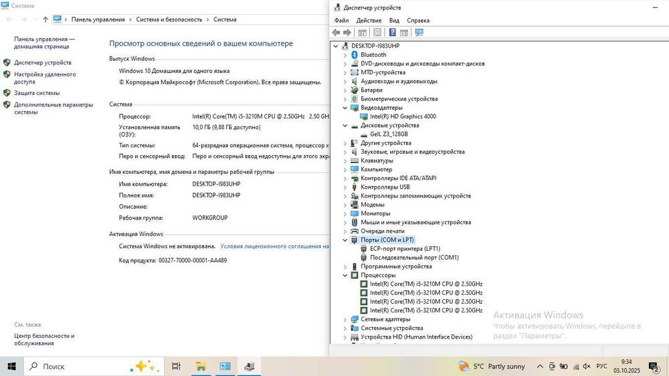Collapse the Порты (COM и LPT) node

[345, 240]
